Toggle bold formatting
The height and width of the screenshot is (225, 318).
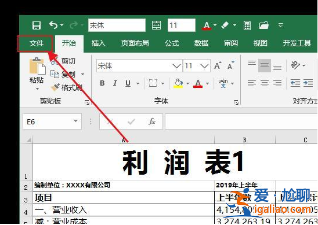[102, 83]
